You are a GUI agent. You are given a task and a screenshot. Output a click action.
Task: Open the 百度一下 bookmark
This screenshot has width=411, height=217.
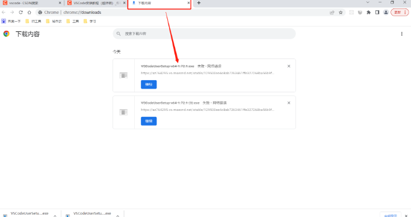pyautogui.click(x=11, y=21)
